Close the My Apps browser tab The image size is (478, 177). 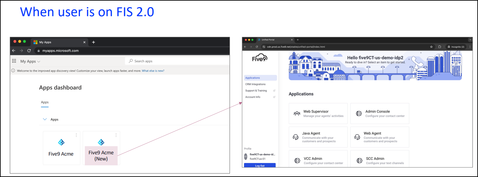(84, 42)
